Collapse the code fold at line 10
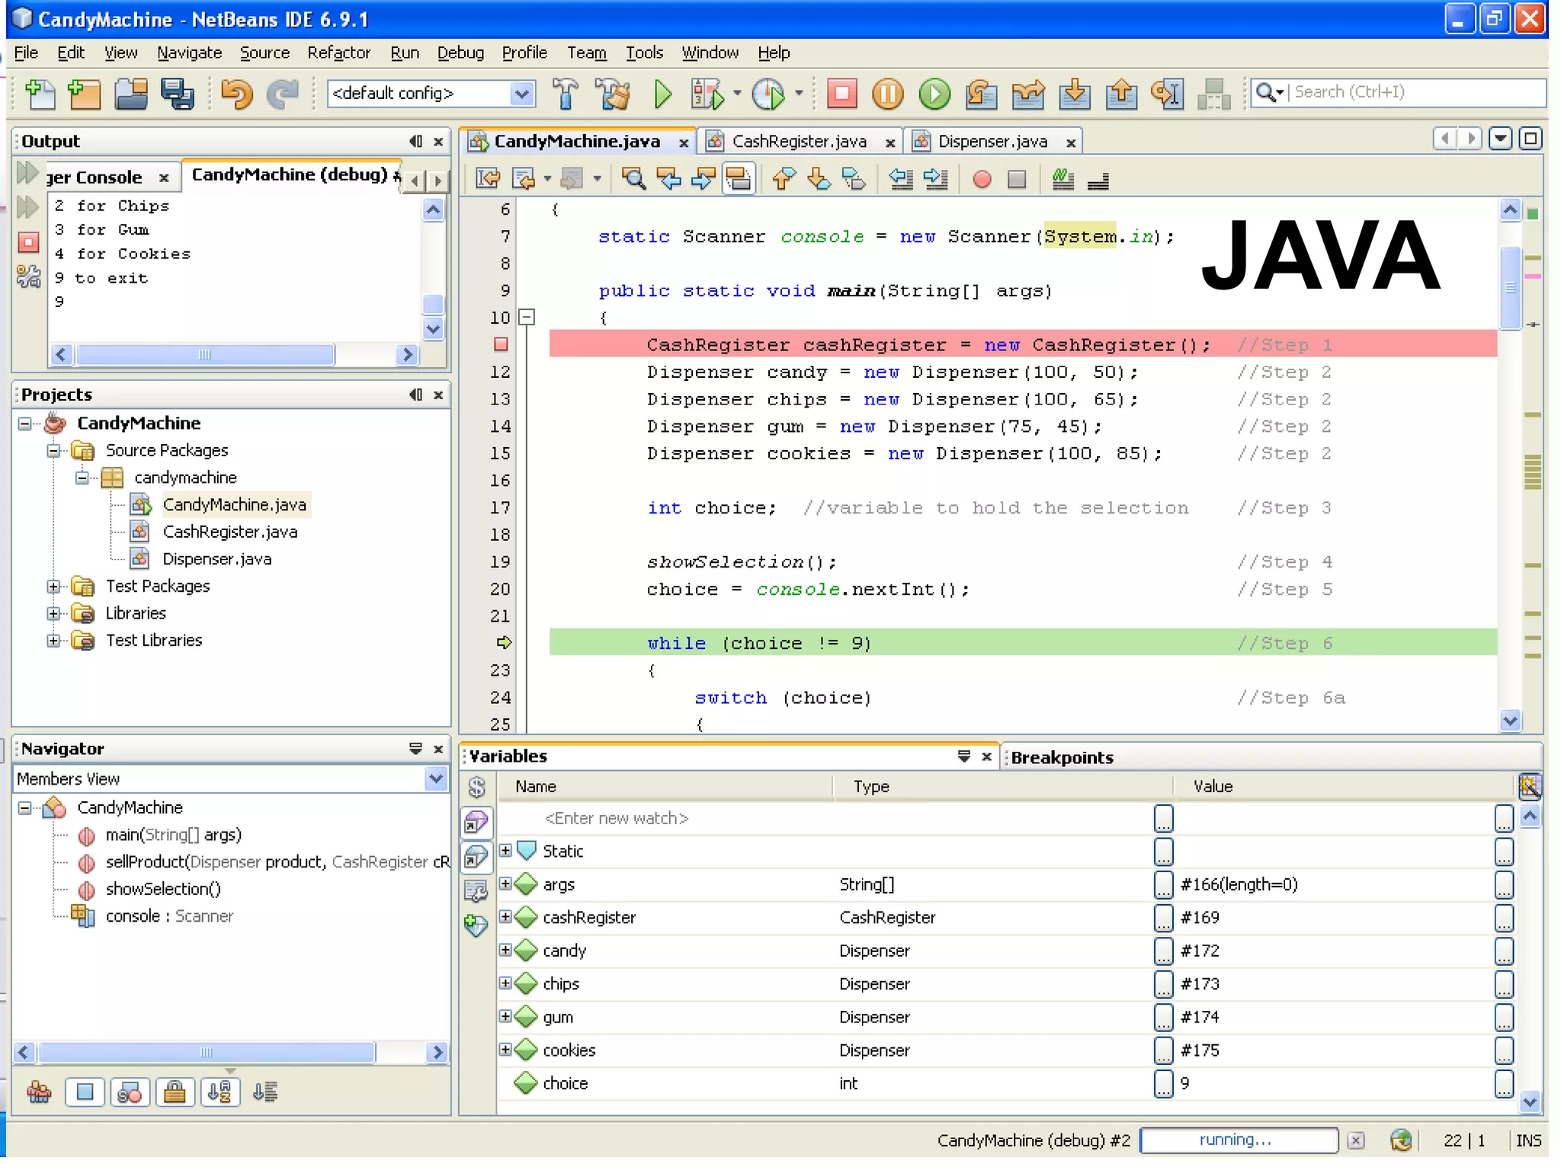The image size is (1561, 1170). pyautogui.click(x=527, y=317)
